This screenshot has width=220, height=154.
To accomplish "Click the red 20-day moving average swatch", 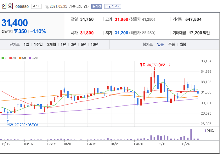I will (10, 58).
